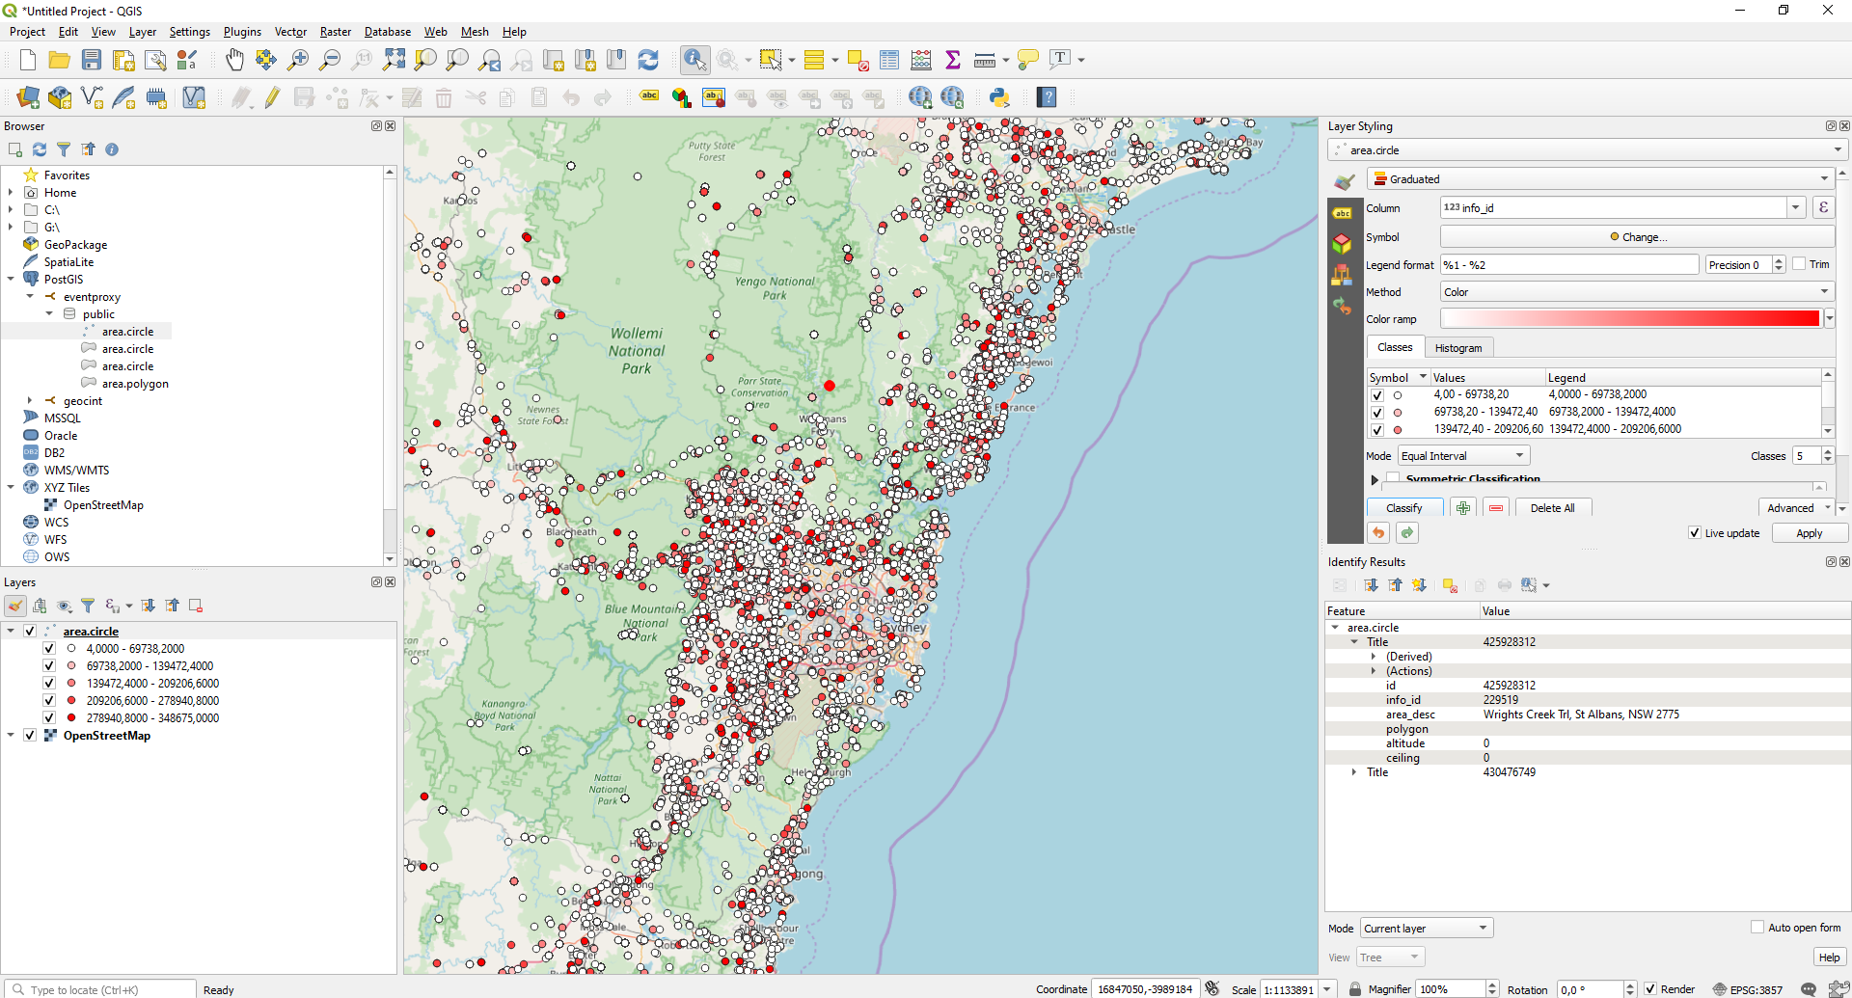
Task: Click the Refresh map icon
Action: [648, 61]
